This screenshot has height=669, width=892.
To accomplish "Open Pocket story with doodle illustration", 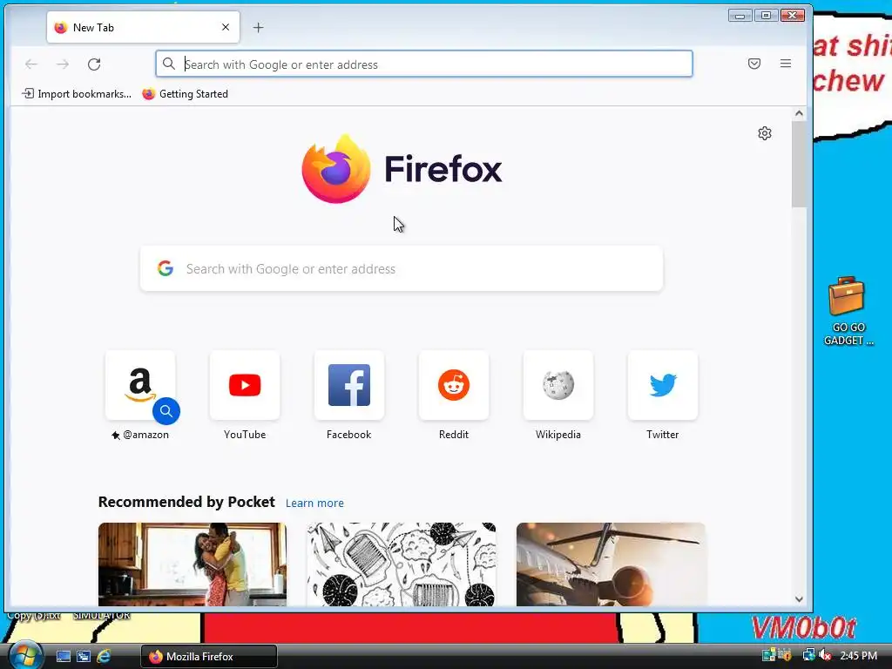I will tap(402, 564).
